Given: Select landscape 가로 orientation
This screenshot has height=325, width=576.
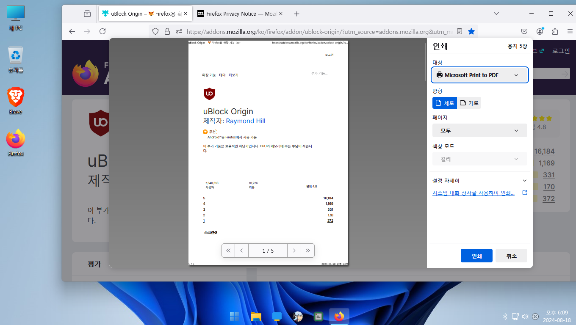Looking at the screenshot, I should tap(469, 103).
